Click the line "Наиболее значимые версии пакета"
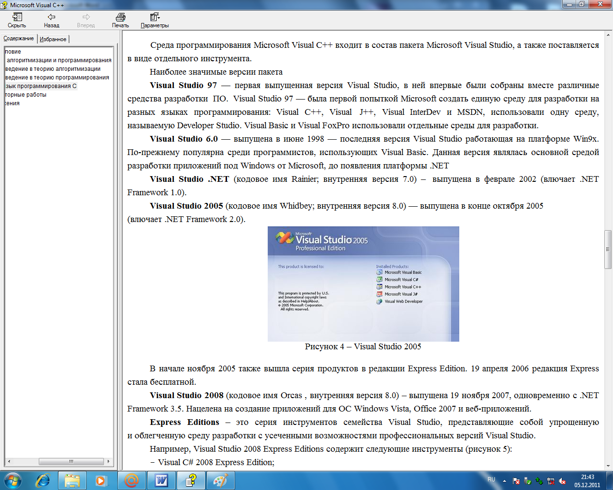 point(216,72)
